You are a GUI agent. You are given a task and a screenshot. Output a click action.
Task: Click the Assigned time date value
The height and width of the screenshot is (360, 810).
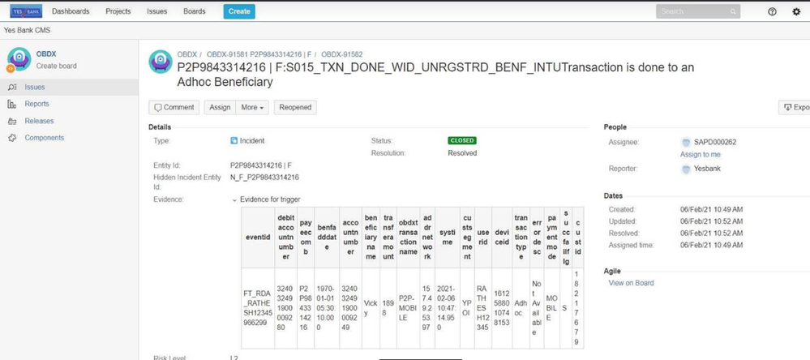click(x=711, y=245)
